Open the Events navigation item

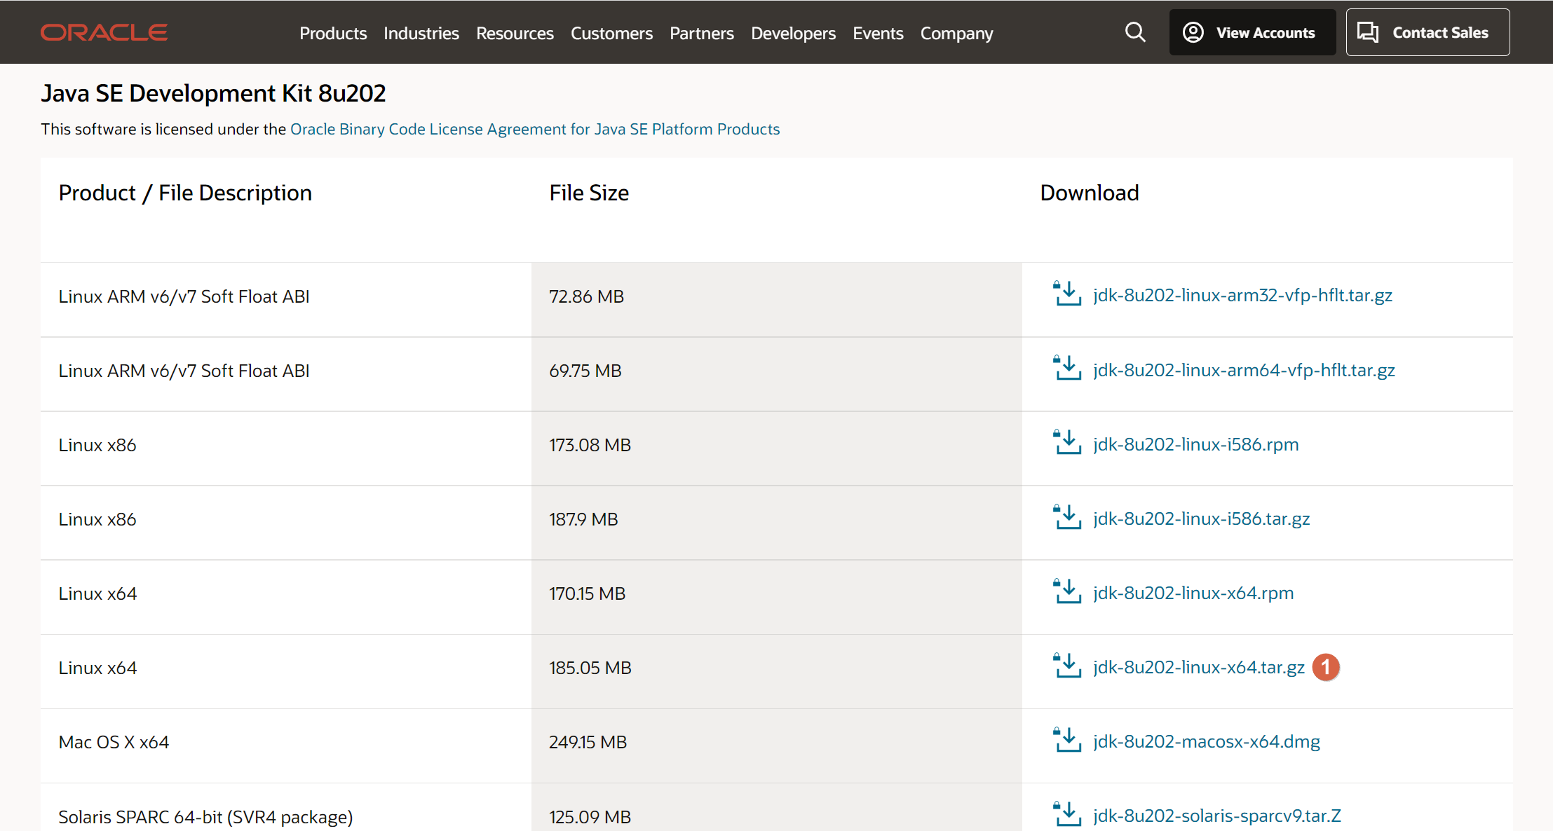pyautogui.click(x=878, y=33)
